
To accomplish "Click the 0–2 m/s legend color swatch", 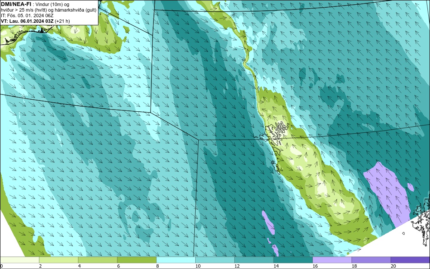I will pyautogui.click(x=20, y=260).
